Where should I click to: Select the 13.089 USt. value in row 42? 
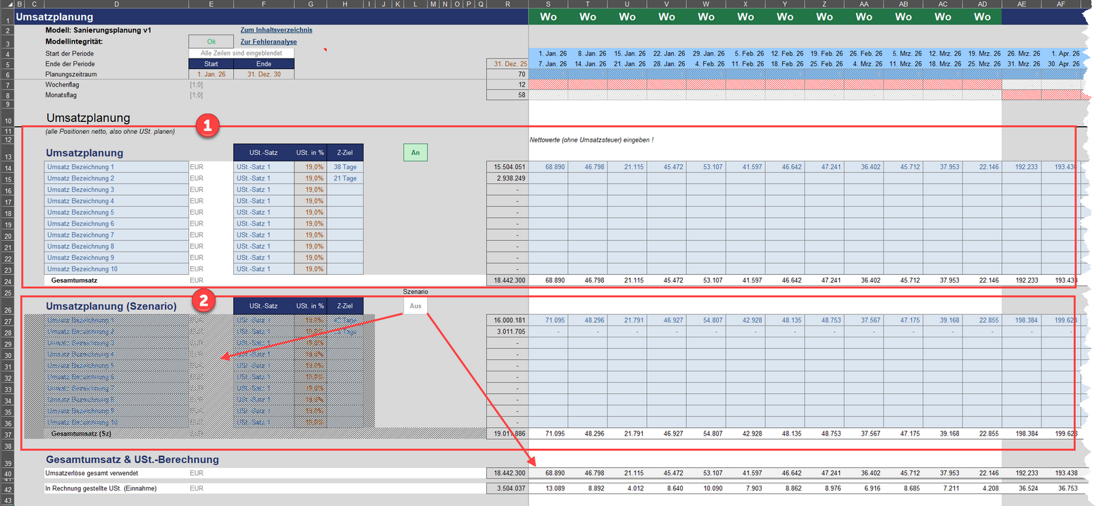pyautogui.click(x=548, y=488)
